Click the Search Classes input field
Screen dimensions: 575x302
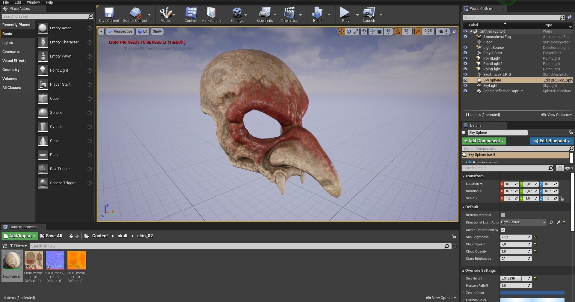click(47, 16)
